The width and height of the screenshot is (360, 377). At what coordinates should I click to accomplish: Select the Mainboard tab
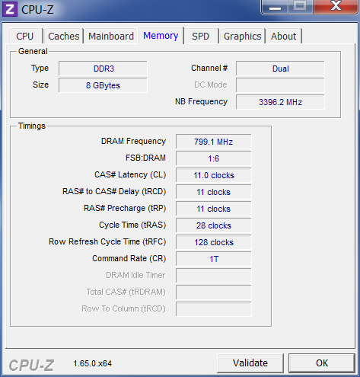(111, 36)
